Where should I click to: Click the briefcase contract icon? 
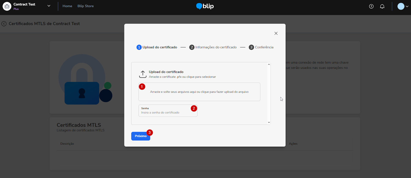(x=7, y=6)
